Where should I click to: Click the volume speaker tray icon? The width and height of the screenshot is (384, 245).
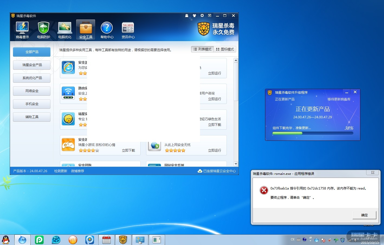[355, 240]
